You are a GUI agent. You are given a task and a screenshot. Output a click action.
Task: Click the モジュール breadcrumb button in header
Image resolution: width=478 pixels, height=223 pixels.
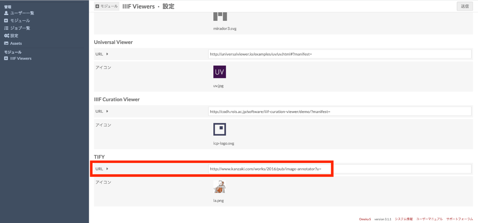tap(107, 6)
